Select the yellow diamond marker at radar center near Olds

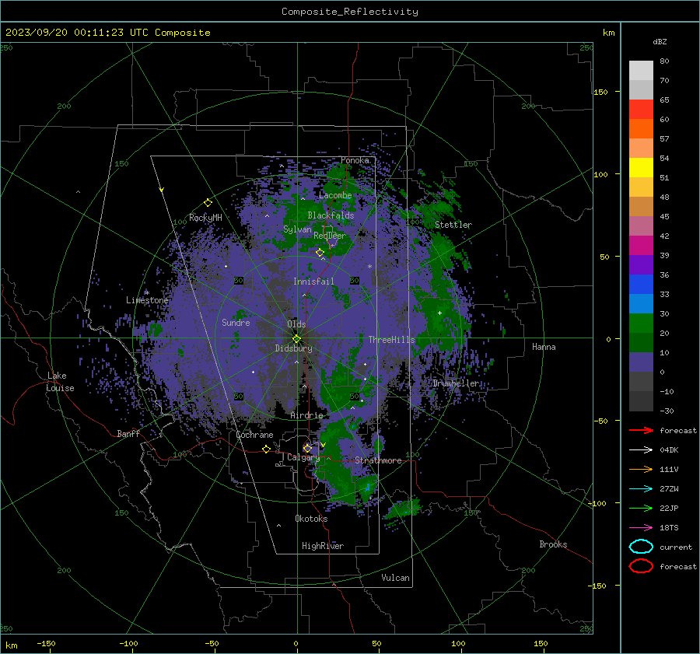[x=296, y=339]
